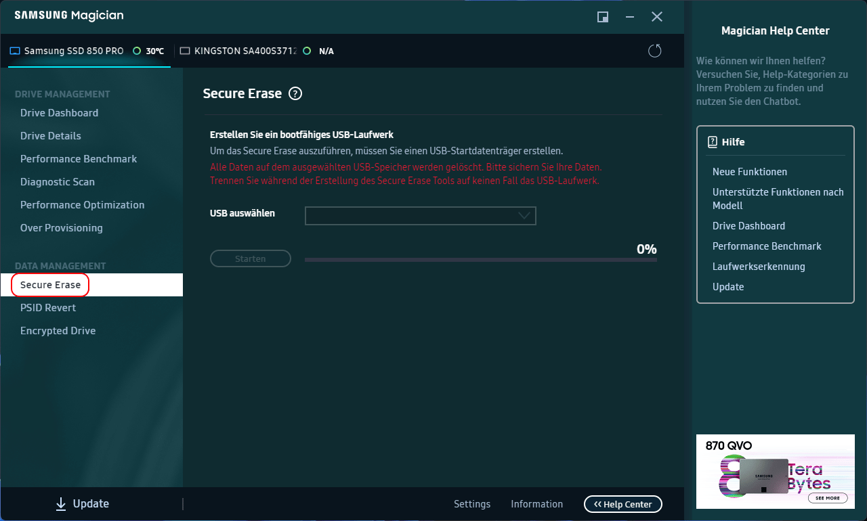Click the refresh drives icon

coord(654,51)
